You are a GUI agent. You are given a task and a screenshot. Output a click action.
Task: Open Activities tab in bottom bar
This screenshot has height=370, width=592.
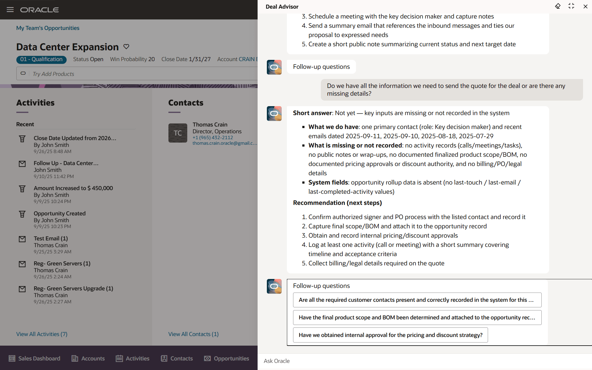click(x=133, y=358)
